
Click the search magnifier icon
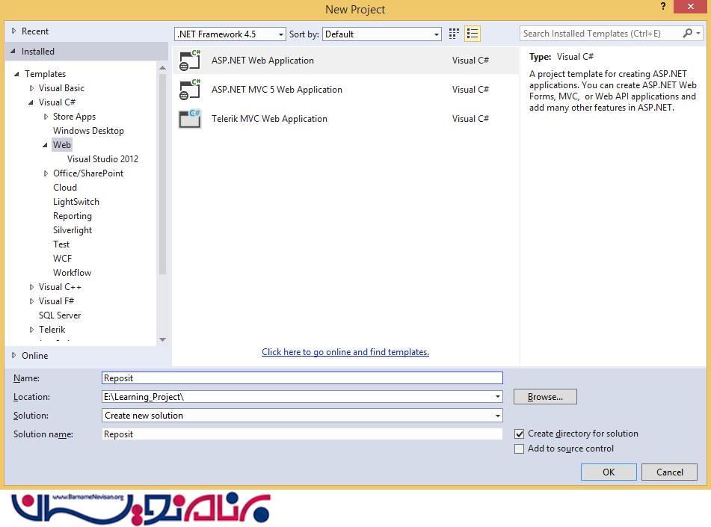(x=688, y=34)
